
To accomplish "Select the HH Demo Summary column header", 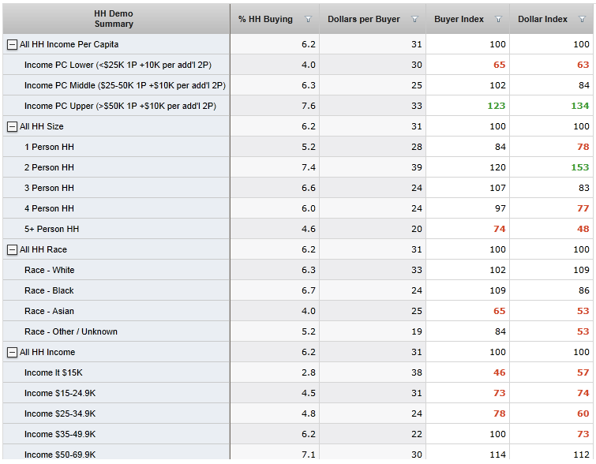I will pyautogui.click(x=114, y=19).
